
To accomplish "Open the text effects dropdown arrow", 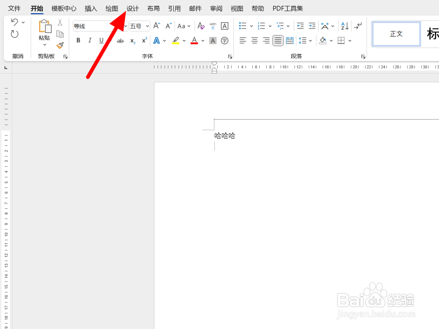I will click(x=165, y=41).
